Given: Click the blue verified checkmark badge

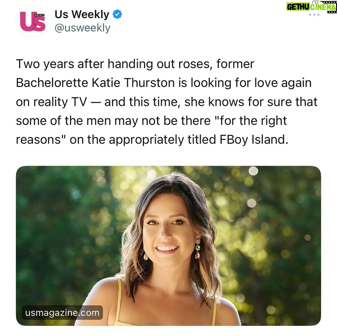Looking at the screenshot, I should (x=117, y=14).
